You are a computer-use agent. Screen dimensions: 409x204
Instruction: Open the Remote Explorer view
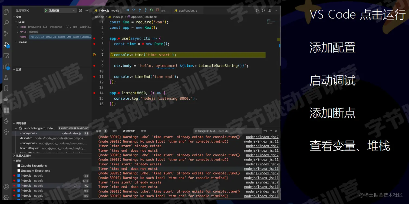[x=6, y=56]
